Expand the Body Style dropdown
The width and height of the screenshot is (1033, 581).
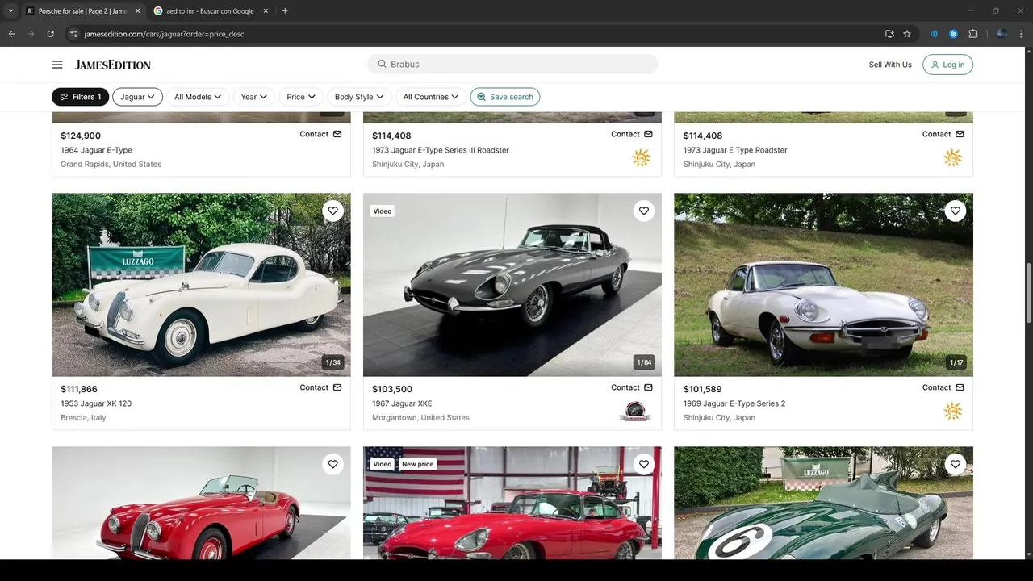click(359, 97)
